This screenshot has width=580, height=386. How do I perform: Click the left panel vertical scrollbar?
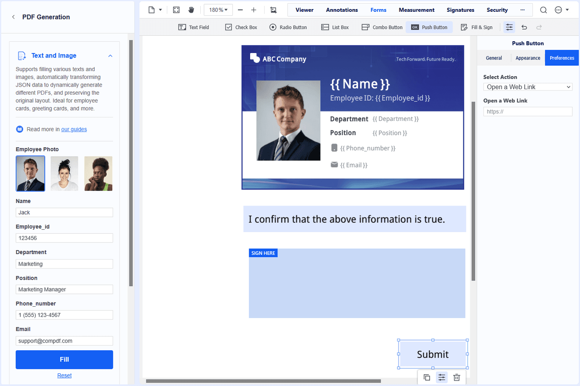(x=131, y=163)
